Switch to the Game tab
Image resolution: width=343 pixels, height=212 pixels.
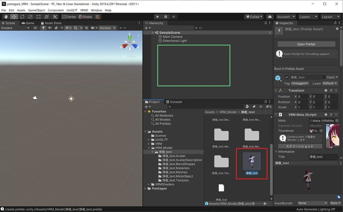[x=28, y=23]
